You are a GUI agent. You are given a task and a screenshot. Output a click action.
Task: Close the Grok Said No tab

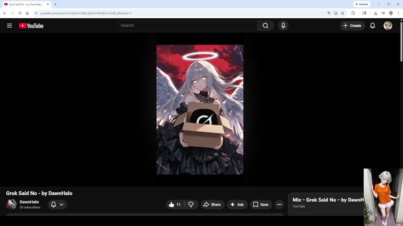[x=48, y=4]
